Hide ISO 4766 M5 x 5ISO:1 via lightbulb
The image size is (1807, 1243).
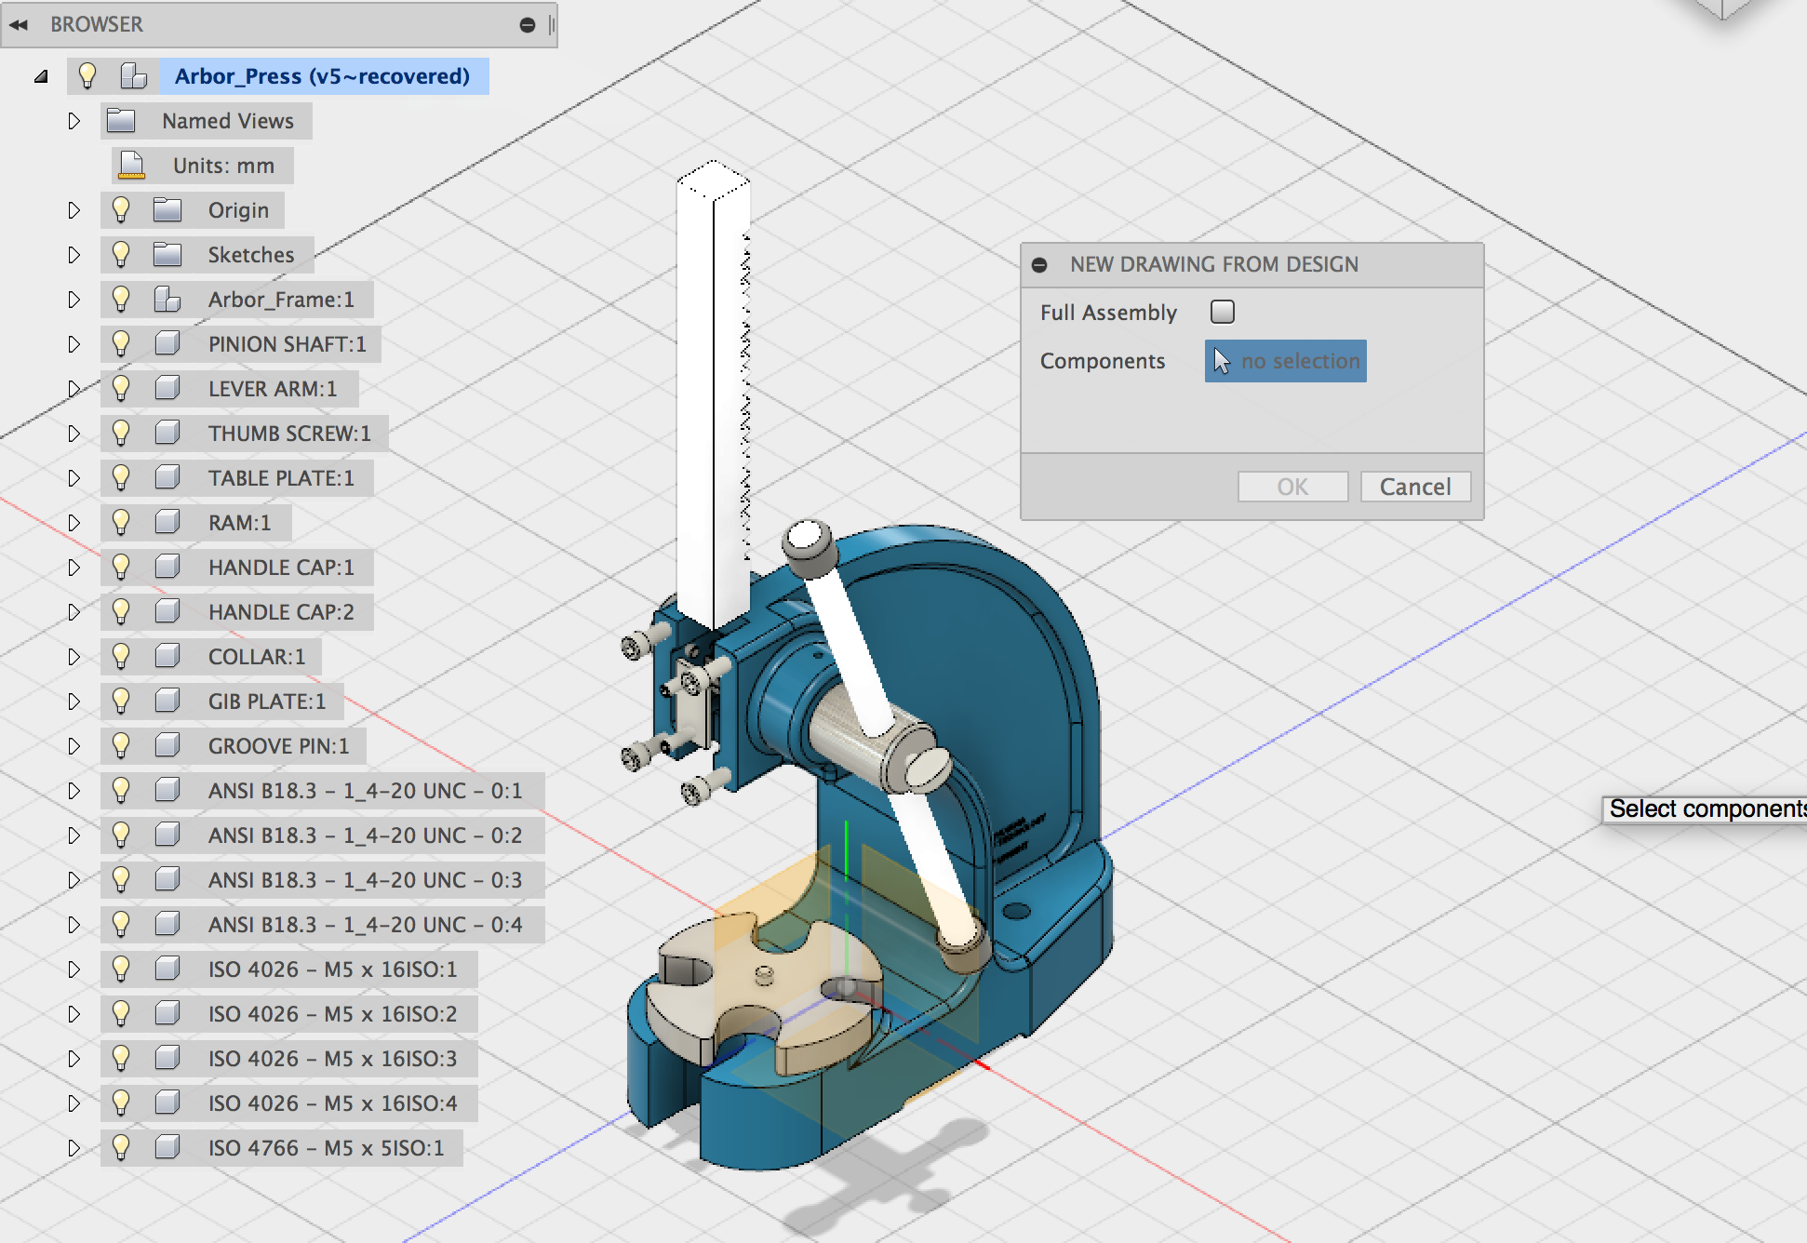[121, 1147]
